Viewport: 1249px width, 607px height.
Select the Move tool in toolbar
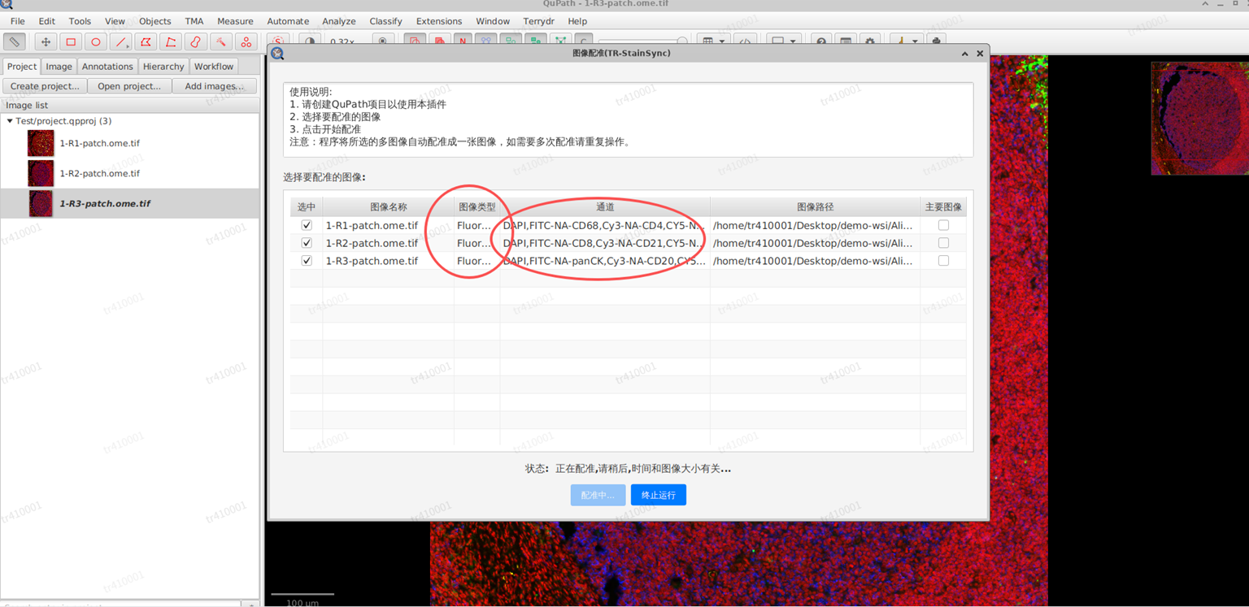coord(46,41)
